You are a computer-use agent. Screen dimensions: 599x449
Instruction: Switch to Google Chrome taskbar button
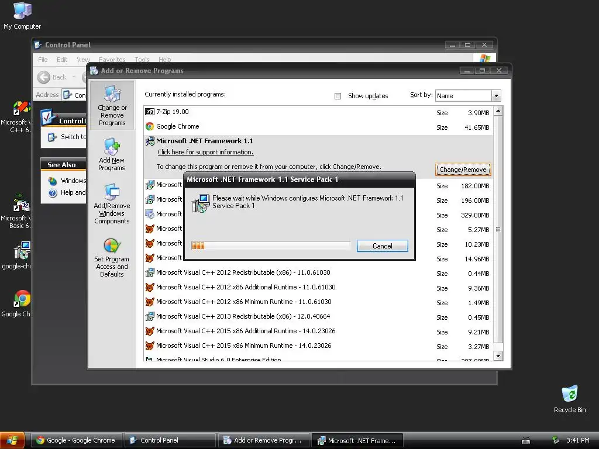point(75,440)
